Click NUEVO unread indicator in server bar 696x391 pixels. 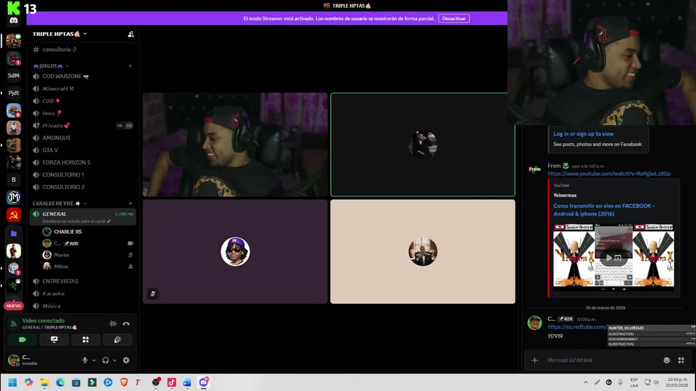click(x=14, y=306)
